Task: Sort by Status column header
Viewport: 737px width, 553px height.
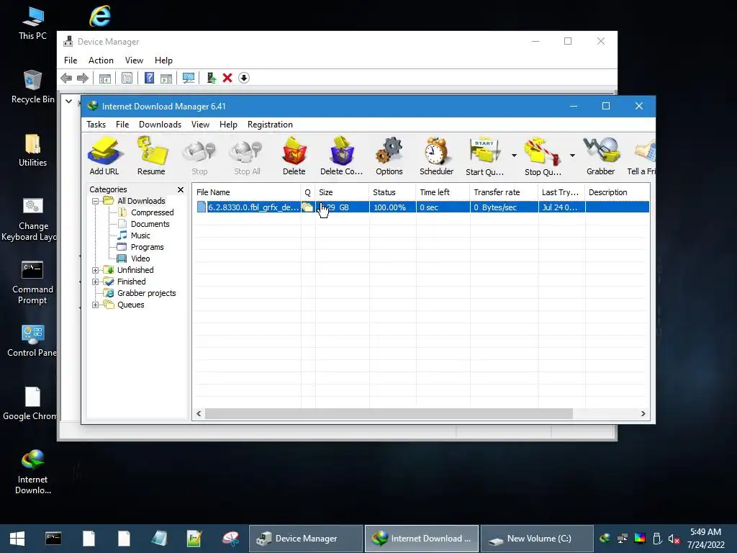Action: [392, 192]
